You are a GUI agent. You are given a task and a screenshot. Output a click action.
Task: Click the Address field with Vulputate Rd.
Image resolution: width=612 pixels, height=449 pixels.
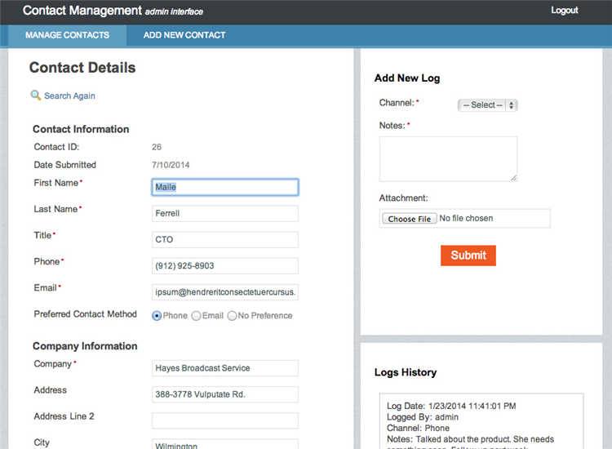[x=224, y=394]
